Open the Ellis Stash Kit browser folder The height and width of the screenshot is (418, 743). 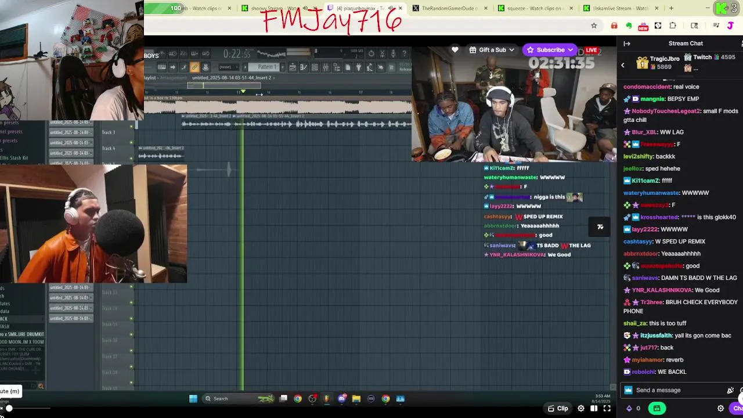click(x=14, y=158)
